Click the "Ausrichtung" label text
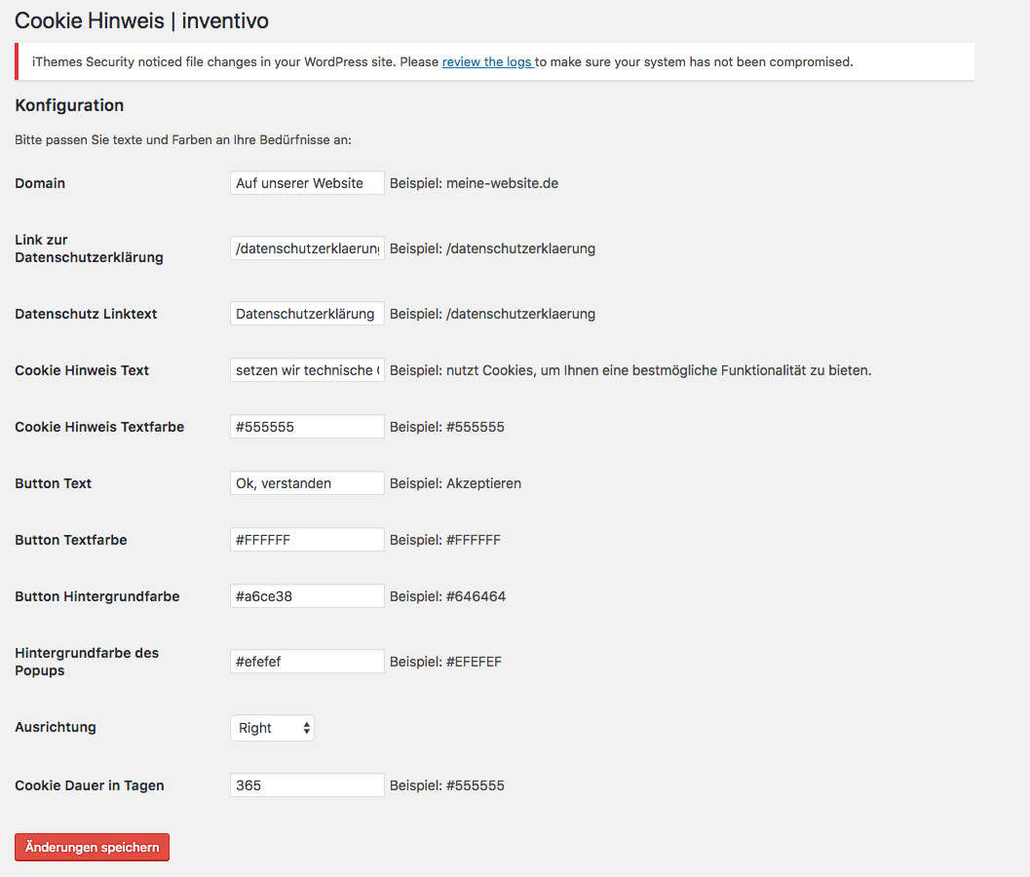This screenshot has width=1030, height=877. 56,727
